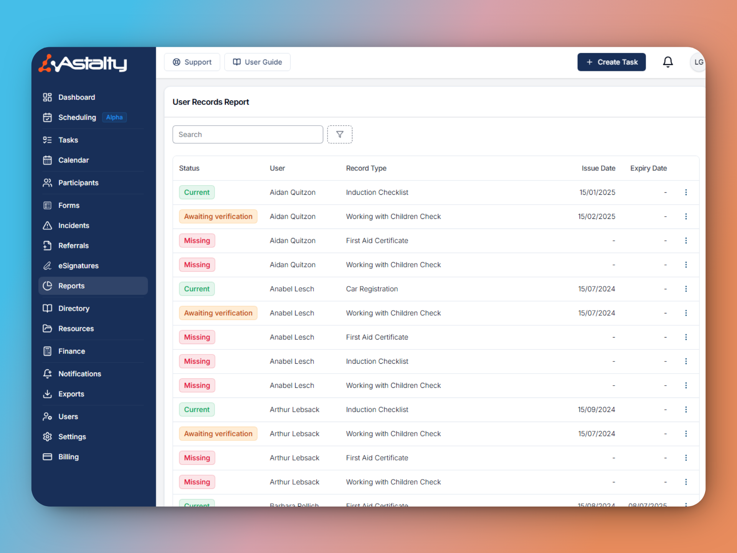Click the Status column header

coord(189,168)
